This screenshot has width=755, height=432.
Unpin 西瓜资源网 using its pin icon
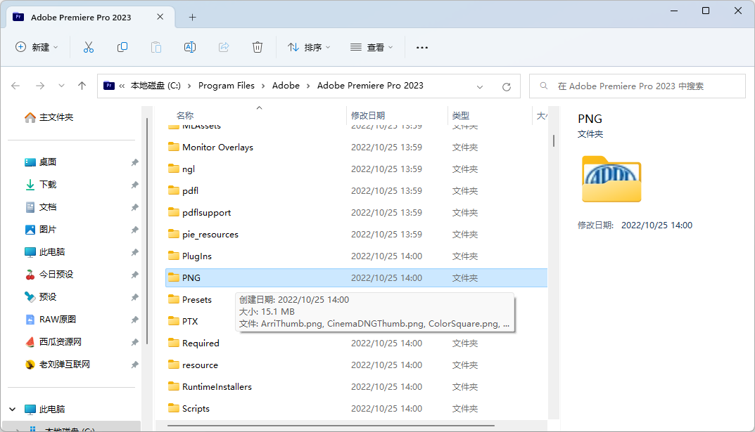(x=135, y=342)
